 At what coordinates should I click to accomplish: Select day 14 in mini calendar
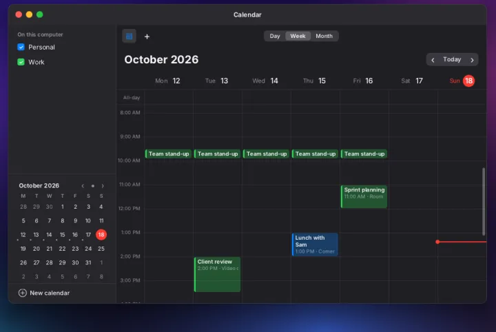(x=49, y=235)
